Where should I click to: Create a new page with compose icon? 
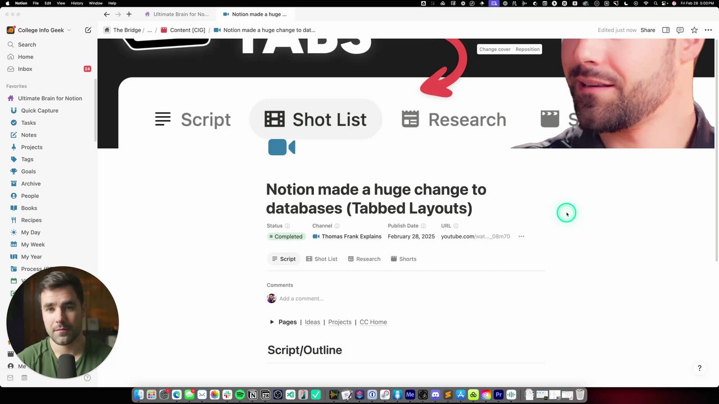tap(88, 30)
